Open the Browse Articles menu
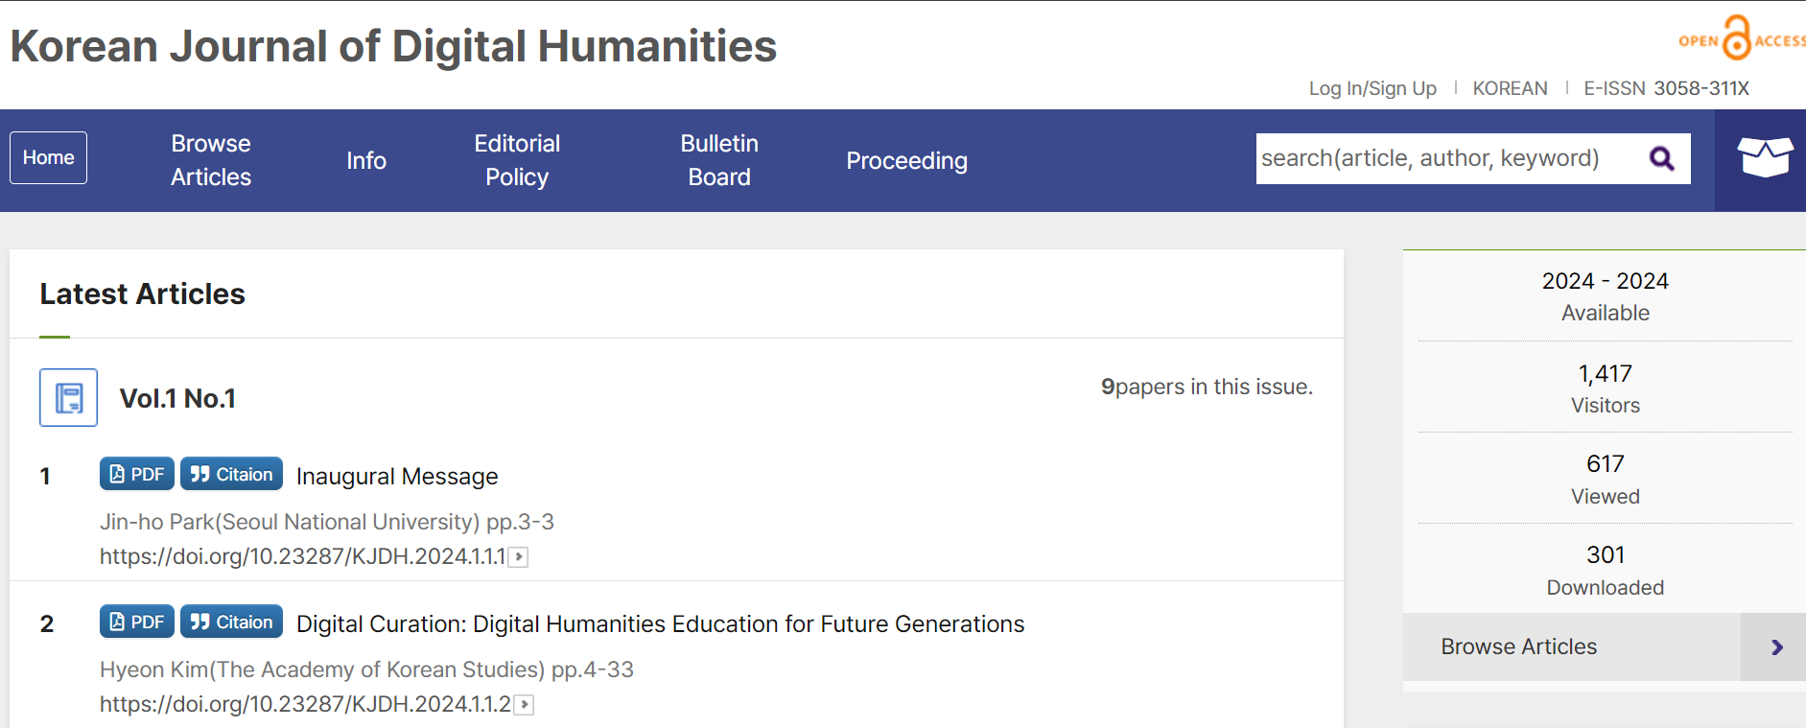Screen dimensions: 1806x728 coord(211,160)
